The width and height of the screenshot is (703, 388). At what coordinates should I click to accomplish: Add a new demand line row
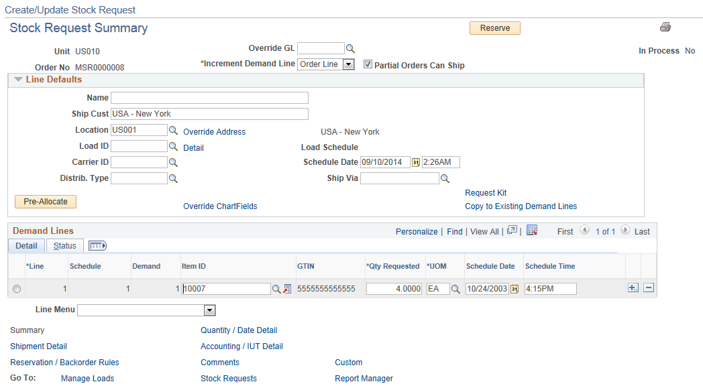click(633, 287)
